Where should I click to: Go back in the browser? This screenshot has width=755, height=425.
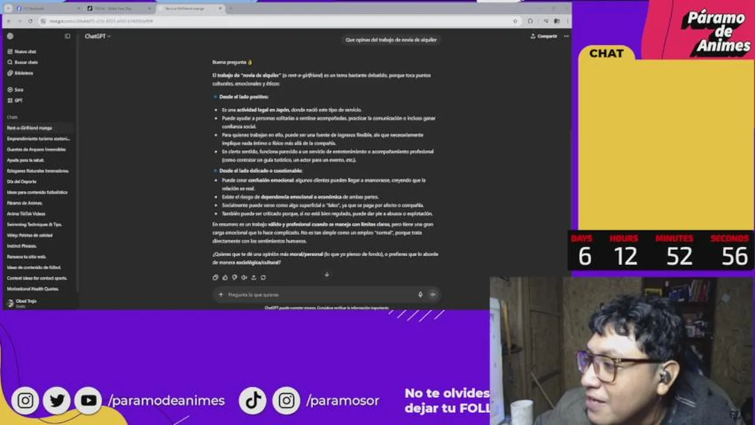click(x=8, y=21)
